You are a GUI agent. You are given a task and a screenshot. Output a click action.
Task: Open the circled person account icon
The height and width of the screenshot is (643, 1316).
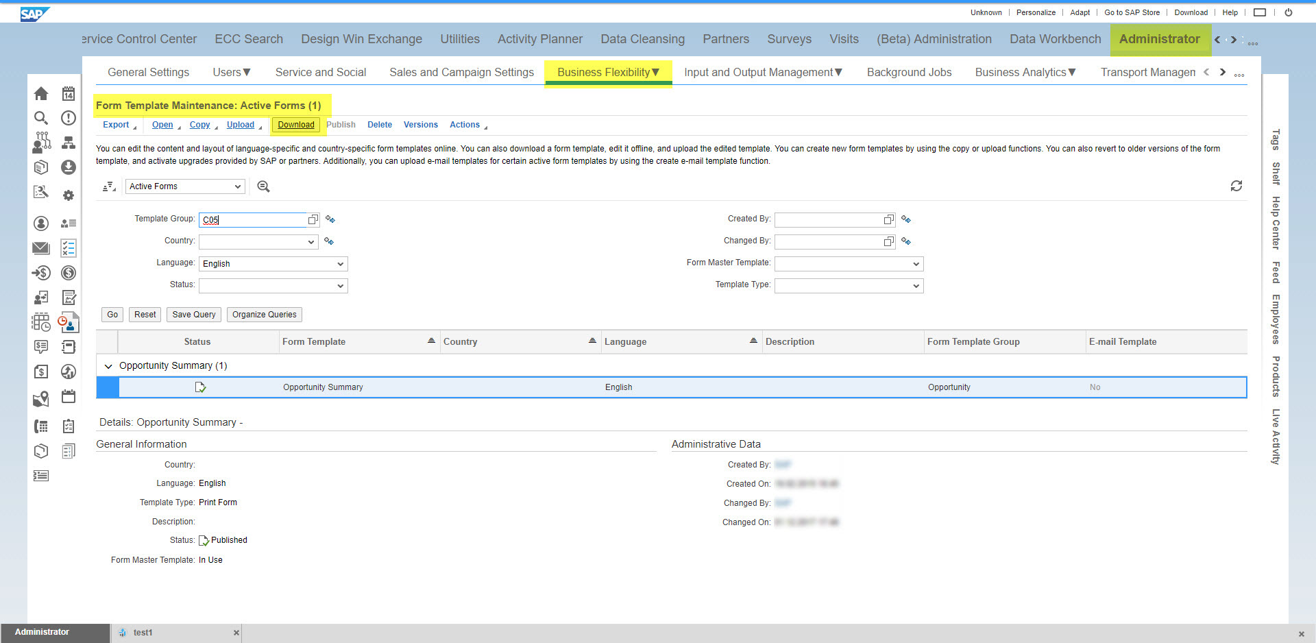pyautogui.click(x=41, y=223)
